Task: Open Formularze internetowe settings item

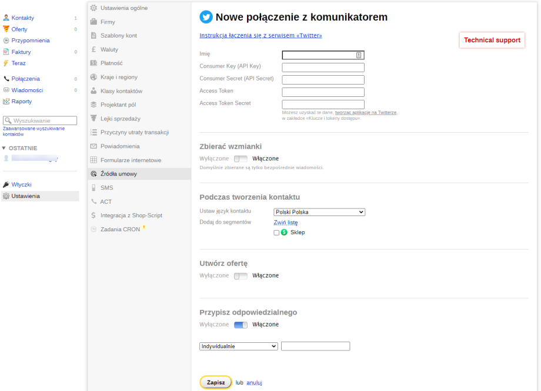Action: click(x=131, y=160)
